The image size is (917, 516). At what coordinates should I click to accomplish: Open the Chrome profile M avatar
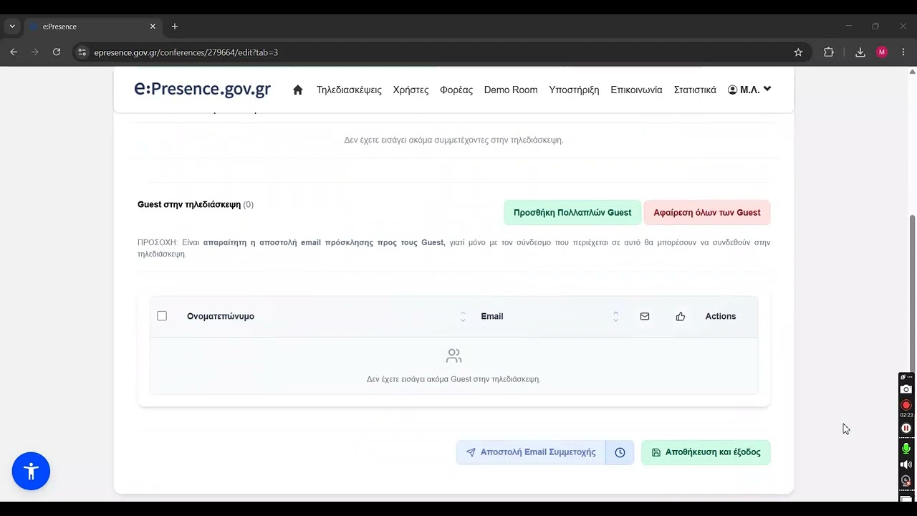(882, 52)
